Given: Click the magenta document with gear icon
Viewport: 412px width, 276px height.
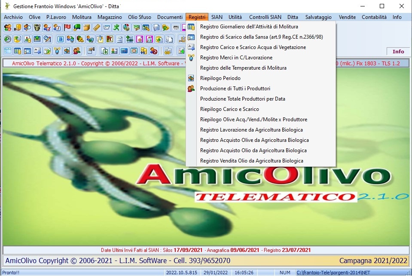Looking at the screenshot, I should [x=140, y=39].
